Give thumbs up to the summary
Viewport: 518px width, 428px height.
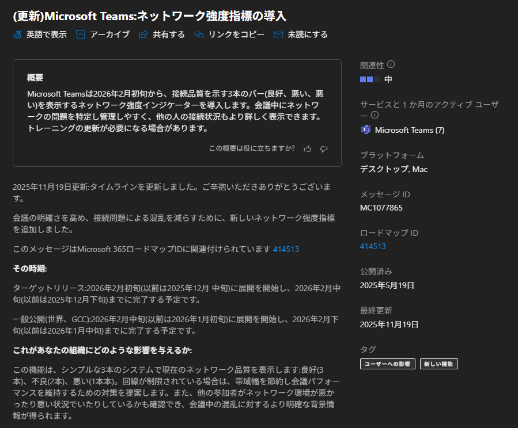pyautogui.click(x=308, y=148)
